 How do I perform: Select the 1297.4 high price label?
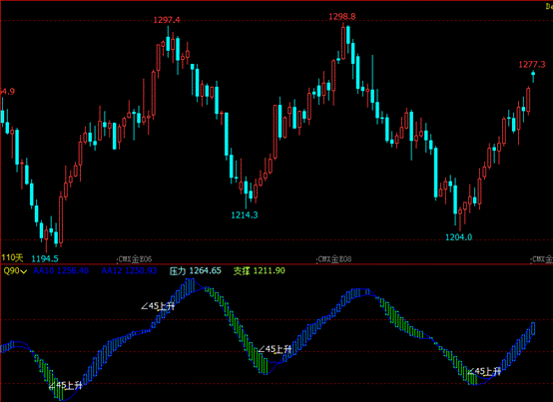tap(167, 20)
